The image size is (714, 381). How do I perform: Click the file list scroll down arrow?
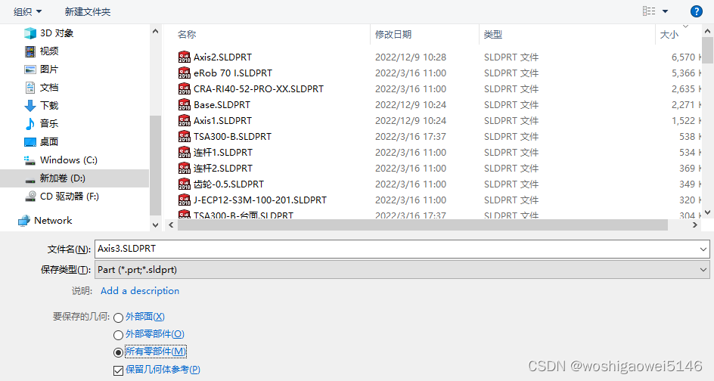coord(708,212)
